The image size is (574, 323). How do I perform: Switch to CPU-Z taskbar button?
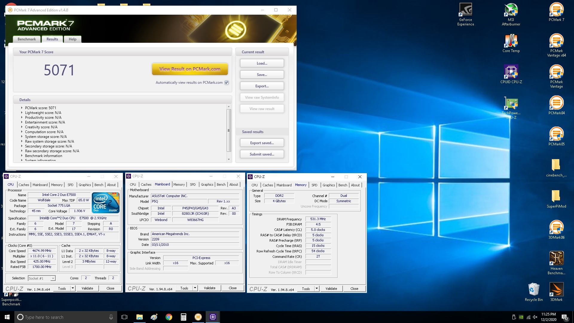click(x=213, y=317)
